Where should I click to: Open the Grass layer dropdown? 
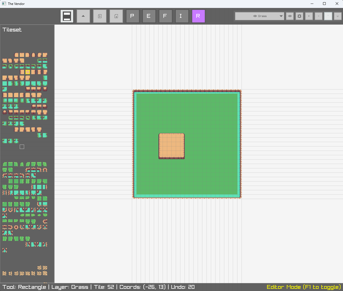pos(259,16)
